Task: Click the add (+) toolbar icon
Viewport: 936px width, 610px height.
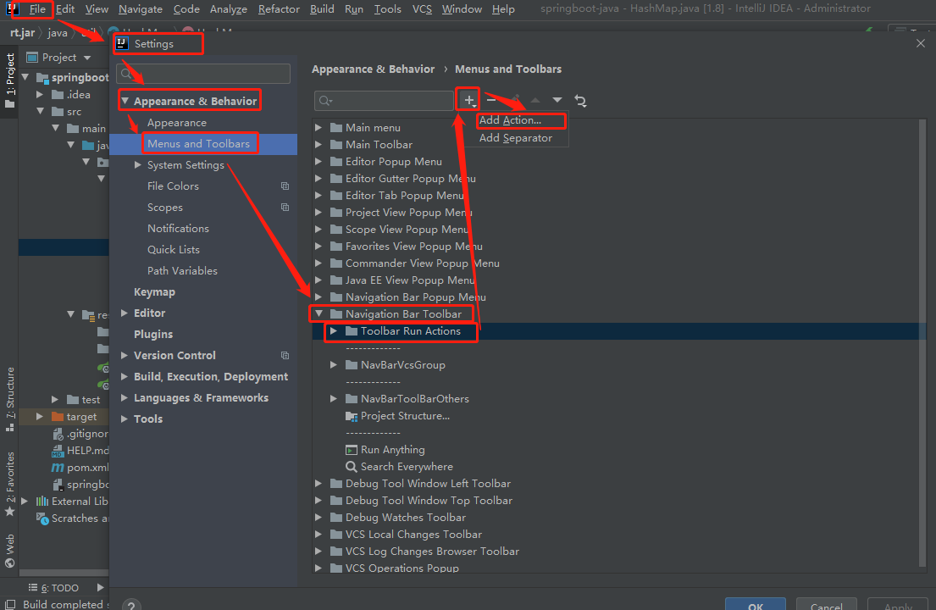Action: coord(469,100)
